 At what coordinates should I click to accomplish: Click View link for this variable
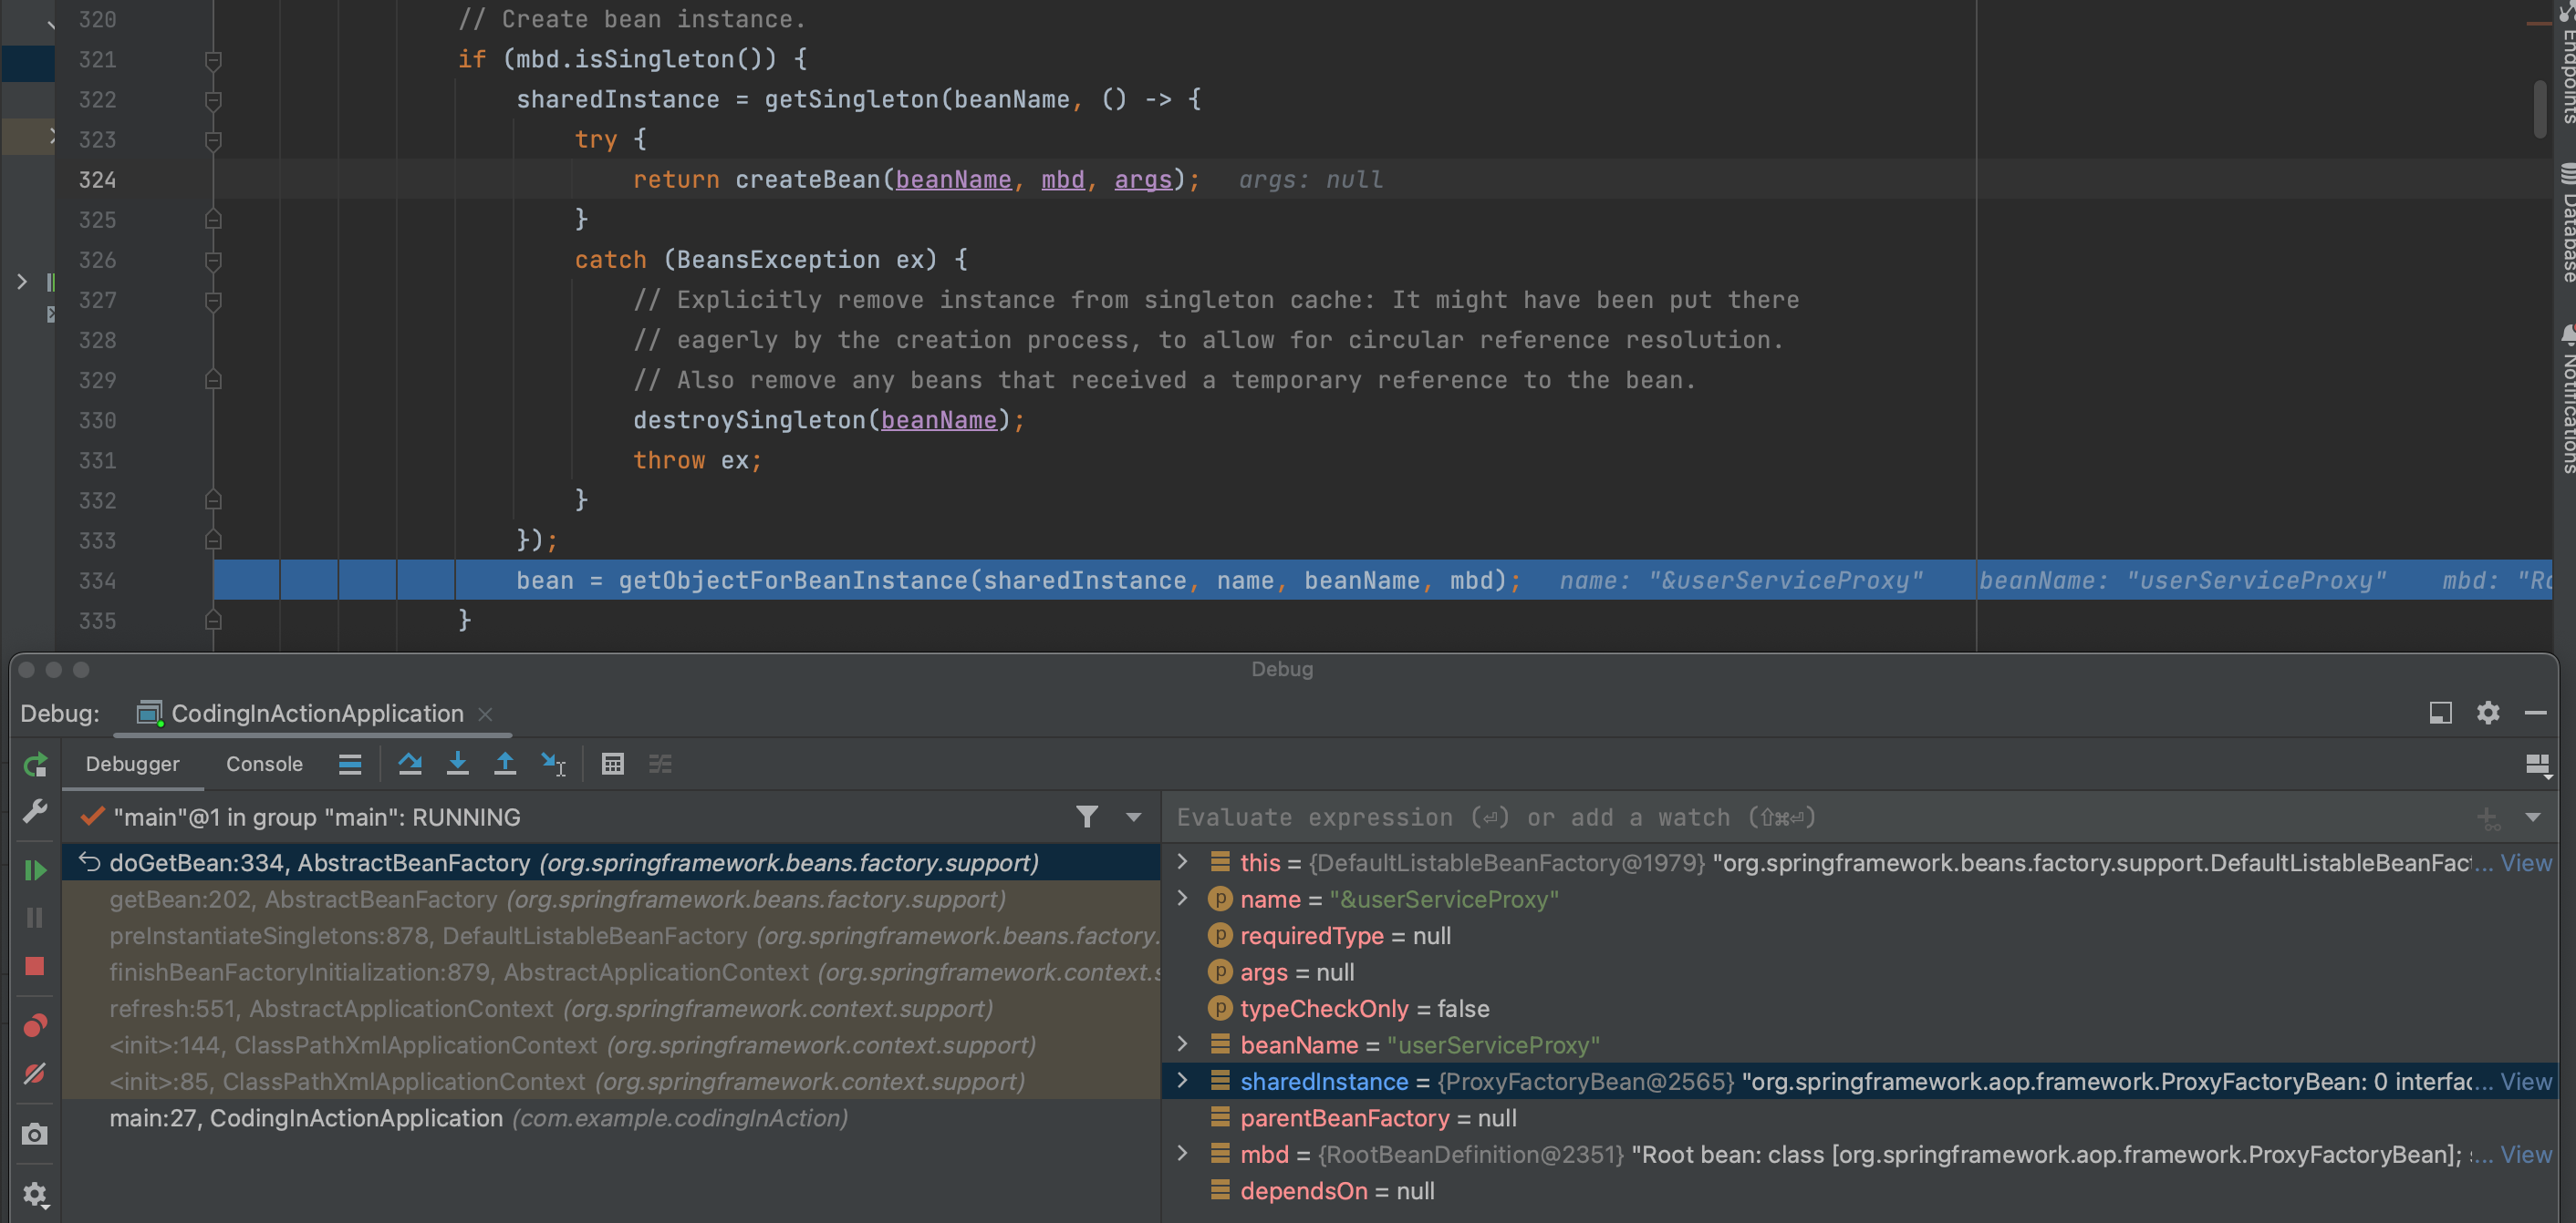(2525, 862)
